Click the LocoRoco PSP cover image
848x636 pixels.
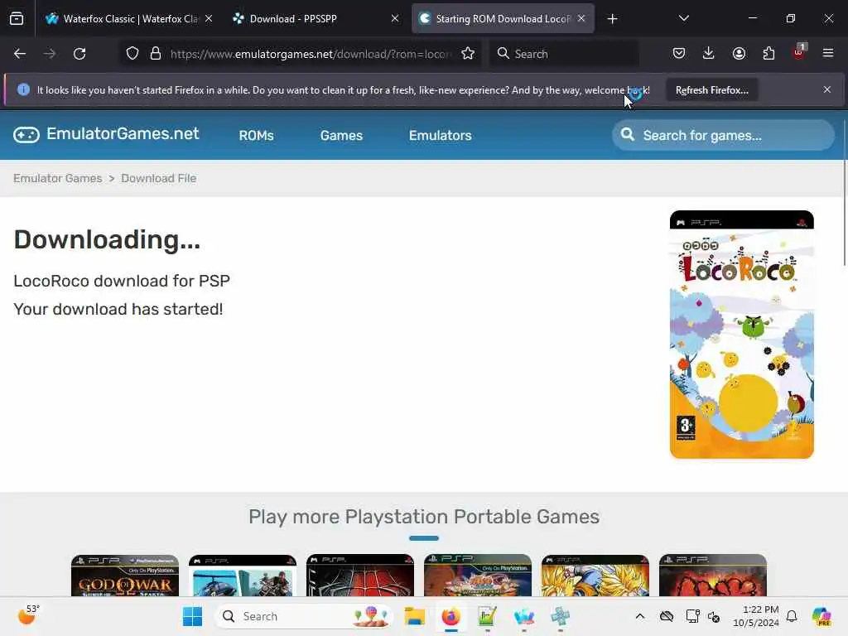coord(741,335)
